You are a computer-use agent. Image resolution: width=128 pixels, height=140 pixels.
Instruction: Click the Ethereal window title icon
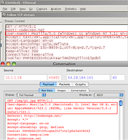[2, 2]
